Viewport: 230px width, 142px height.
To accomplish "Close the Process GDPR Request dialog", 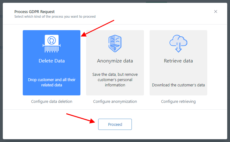I will pos(215,11).
